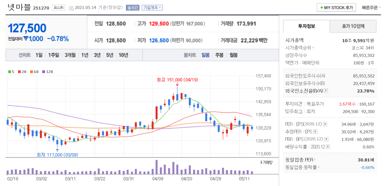Click the orange 60-day moving average swatch
Screen dimensions: 386x186
[x=31, y=72]
